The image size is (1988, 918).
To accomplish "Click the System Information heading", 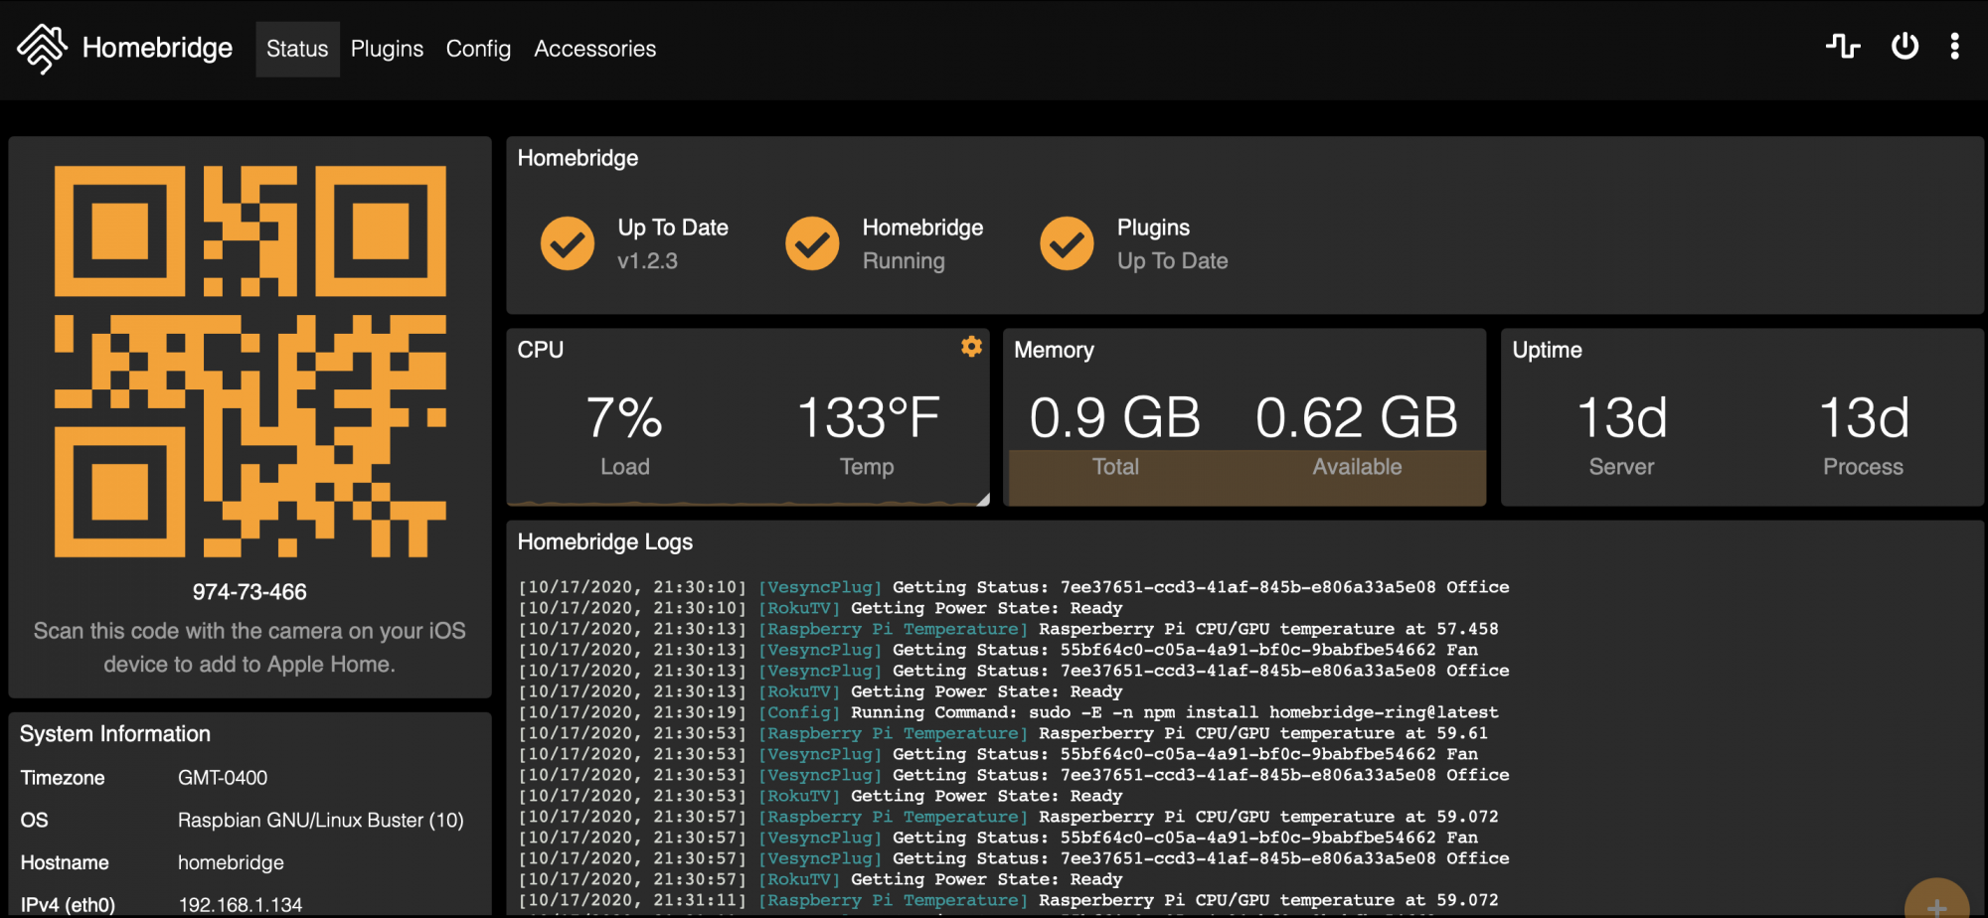I will click(115, 734).
